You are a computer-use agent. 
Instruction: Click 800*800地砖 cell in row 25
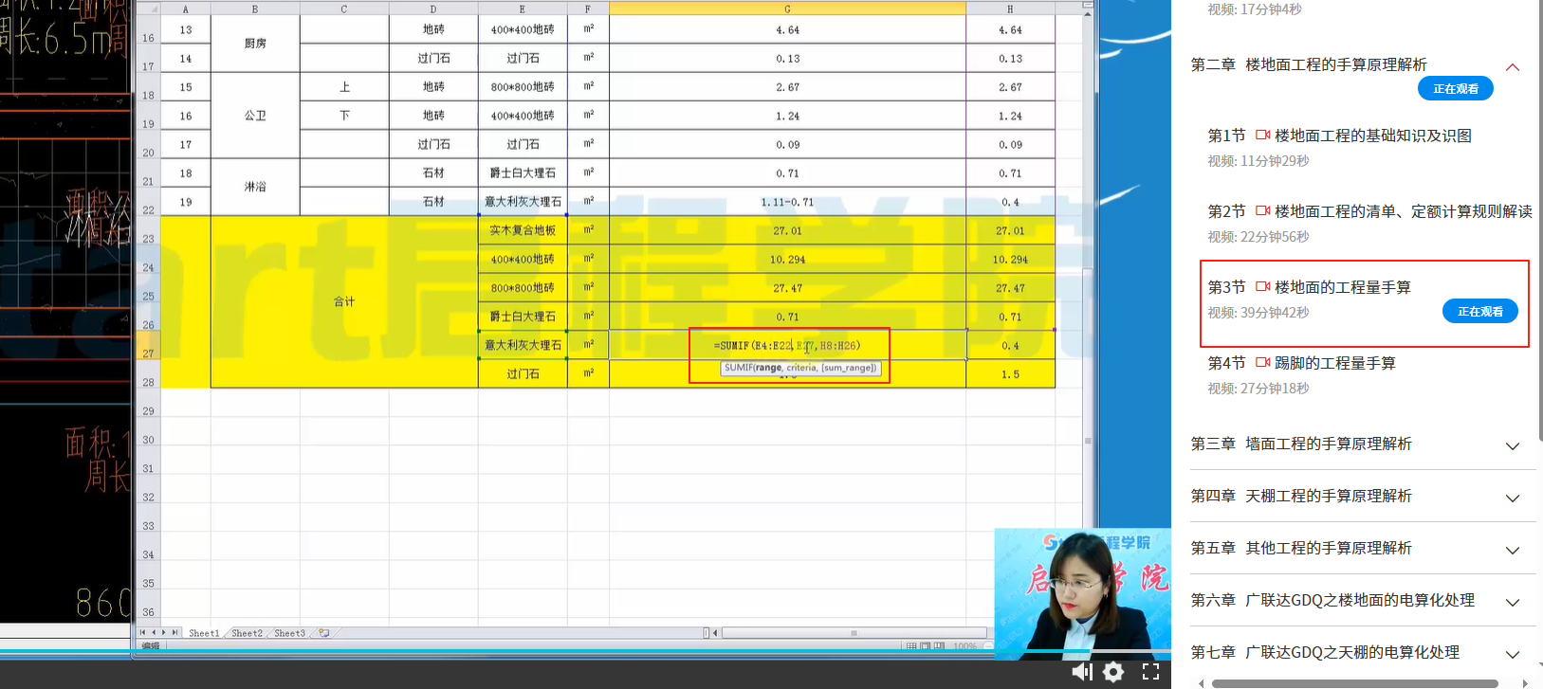coord(523,287)
